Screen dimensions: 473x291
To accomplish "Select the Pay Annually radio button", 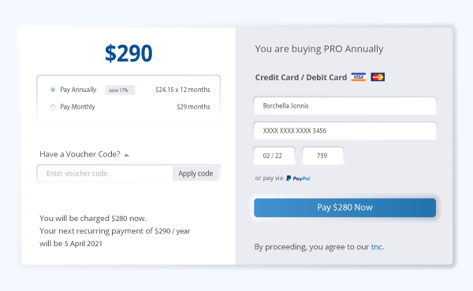I will 53,90.
